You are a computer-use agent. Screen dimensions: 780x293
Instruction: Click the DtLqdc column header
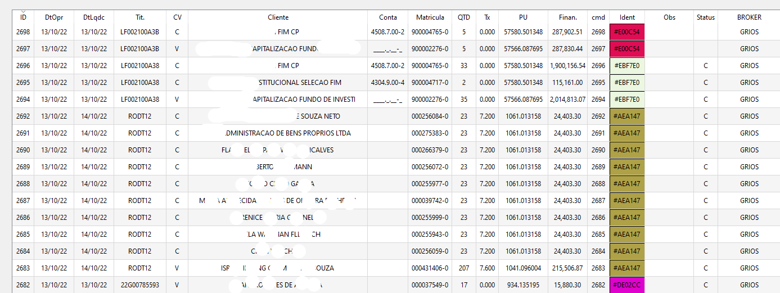pyautogui.click(x=94, y=17)
